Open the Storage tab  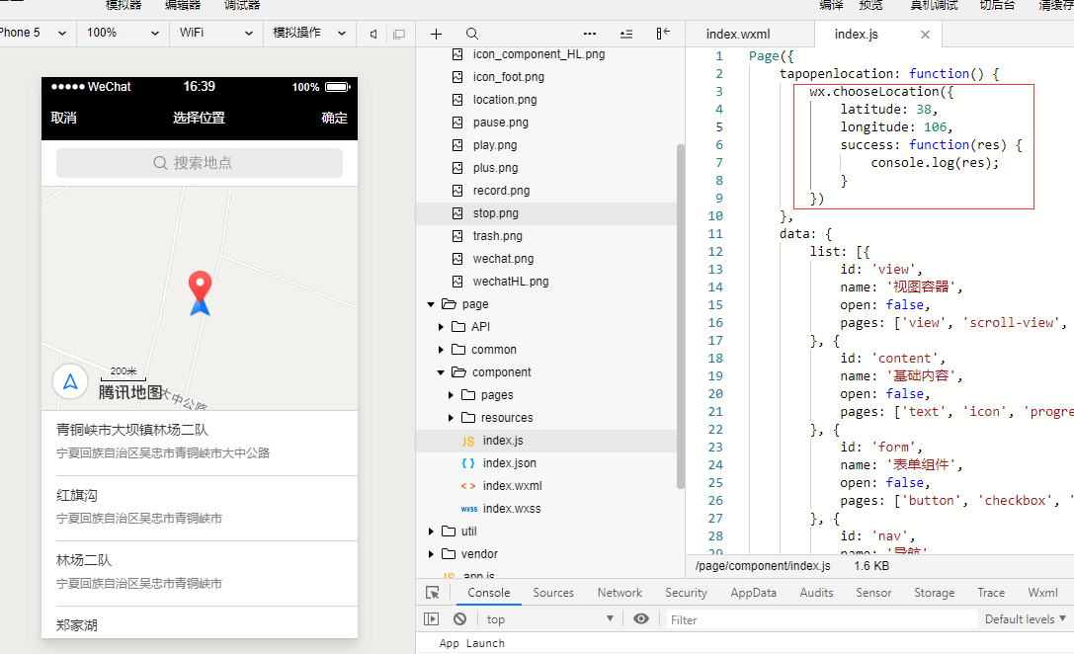(x=935, y=593)
